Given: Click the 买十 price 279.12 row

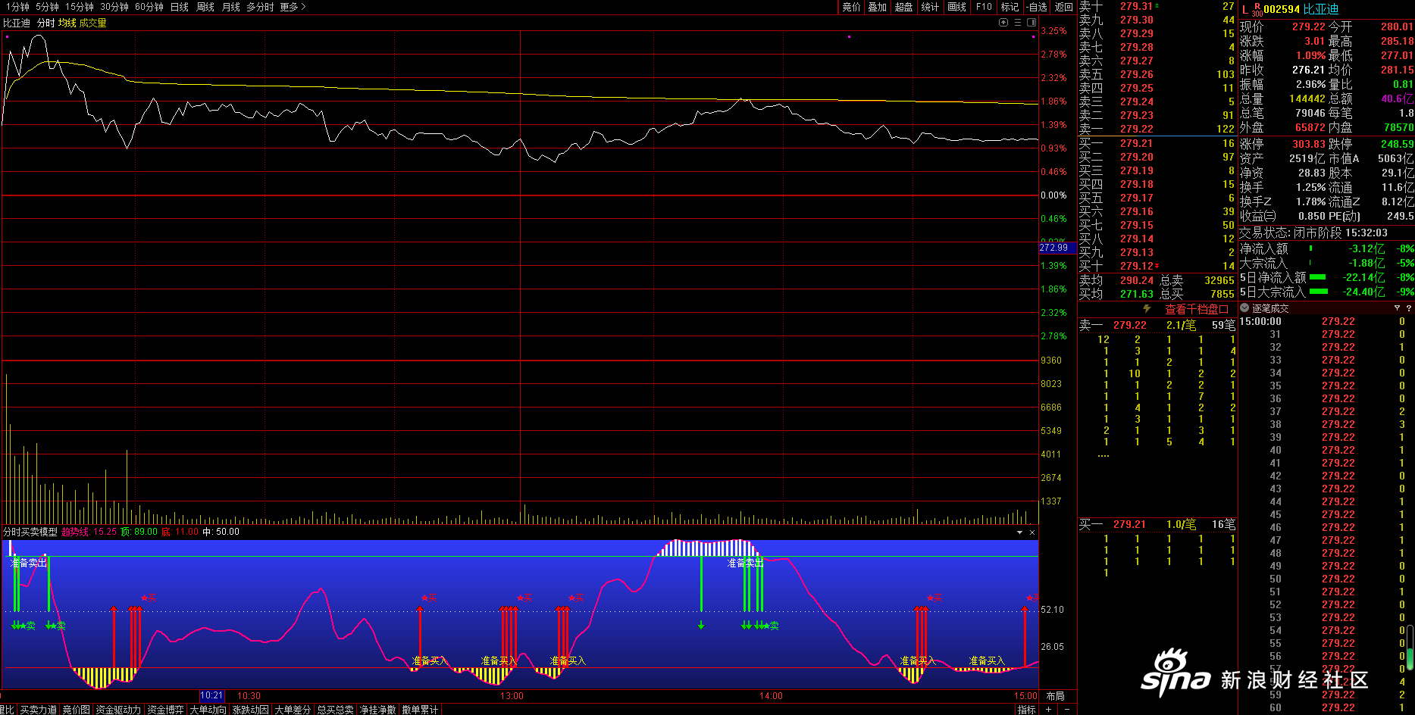Looking at the screenshot, I should tap(1157, 266).
